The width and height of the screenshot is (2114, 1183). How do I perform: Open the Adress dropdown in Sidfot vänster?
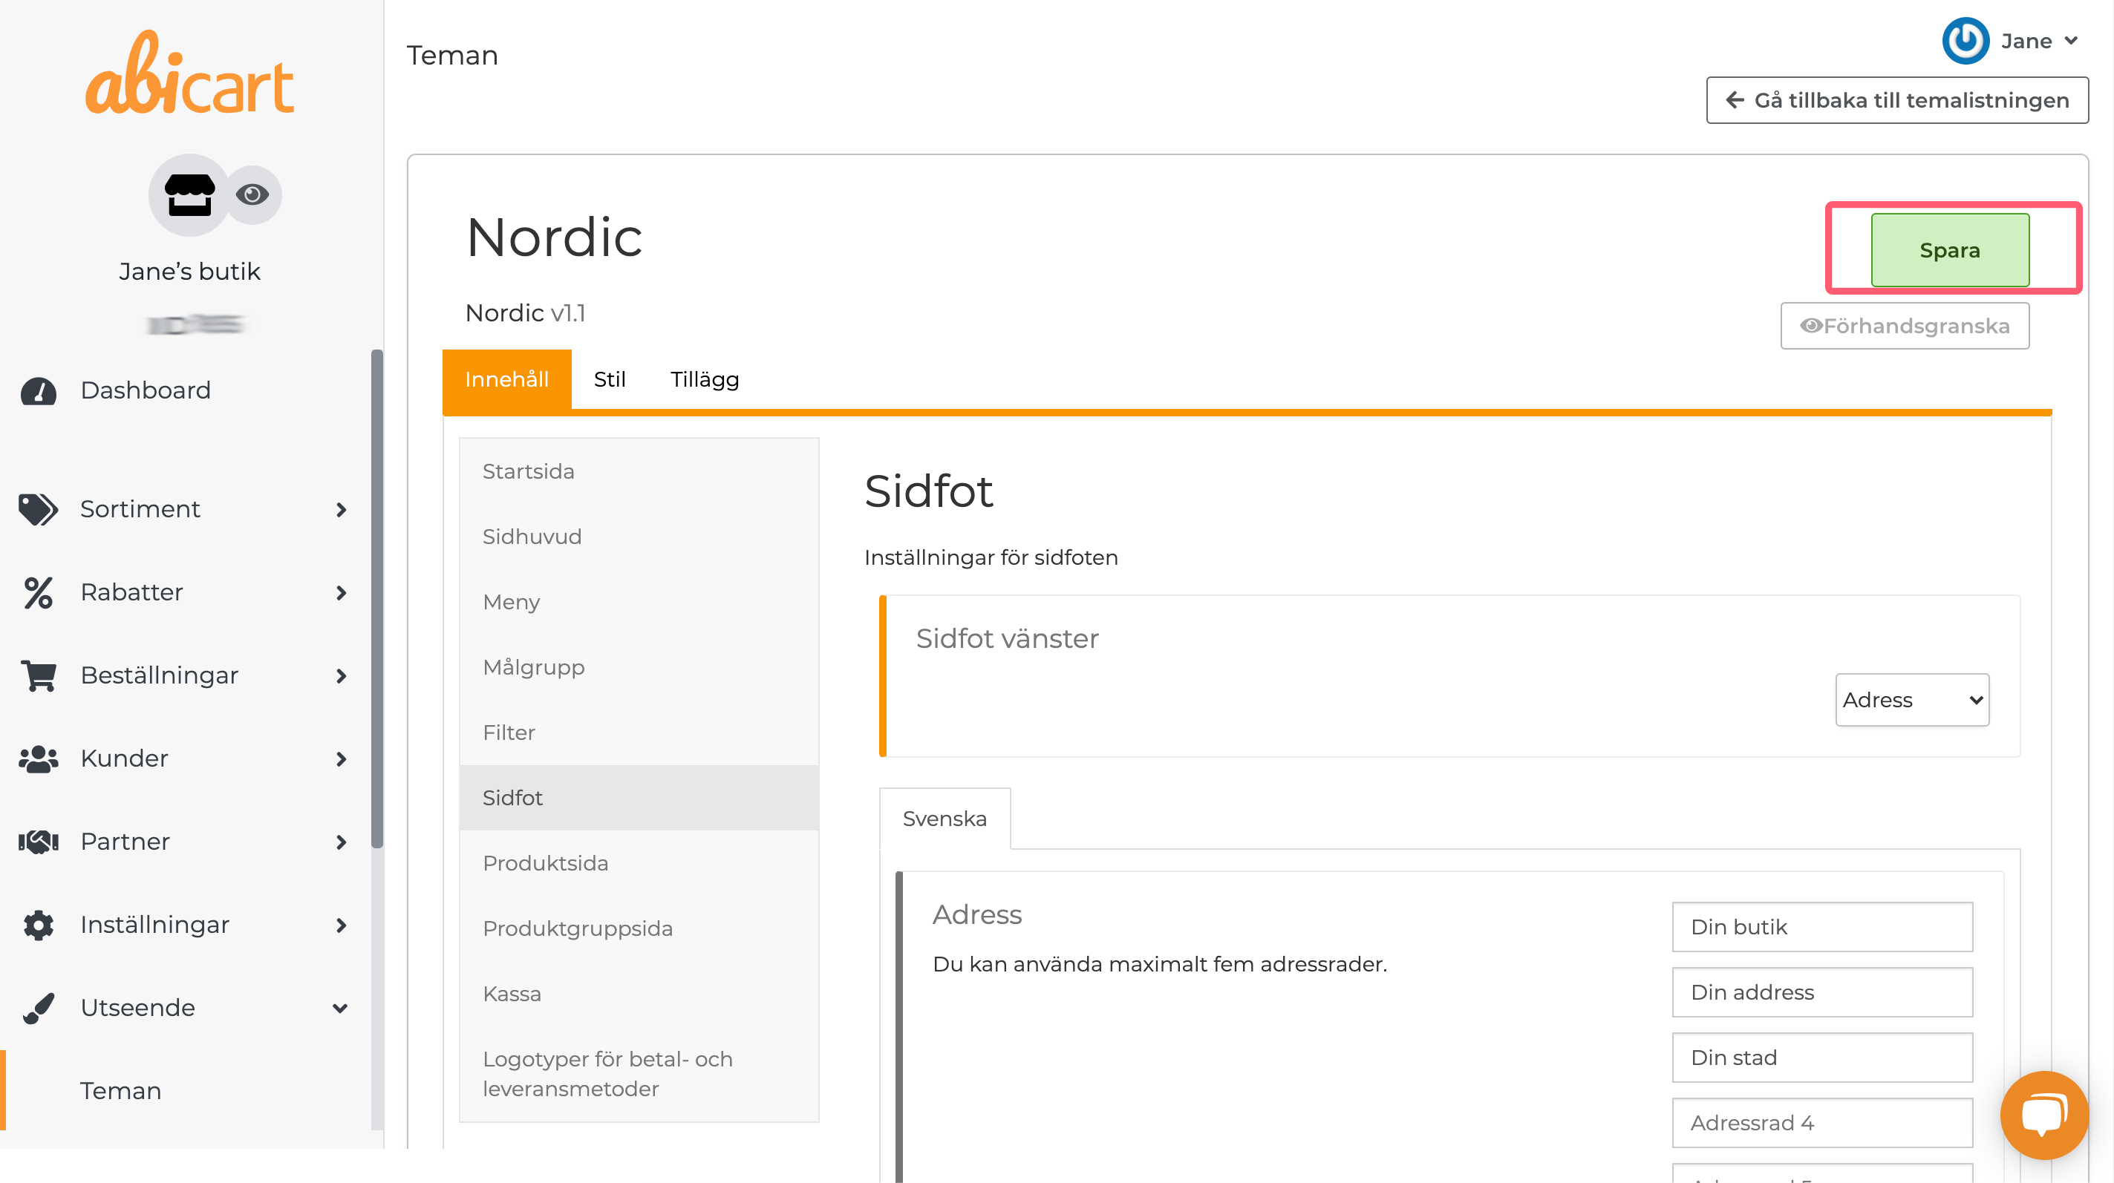[1911, 700]
